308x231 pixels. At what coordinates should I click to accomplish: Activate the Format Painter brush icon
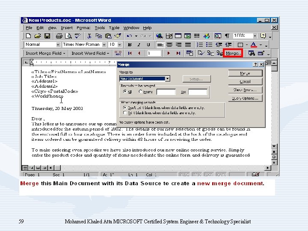tap(118, 36)
